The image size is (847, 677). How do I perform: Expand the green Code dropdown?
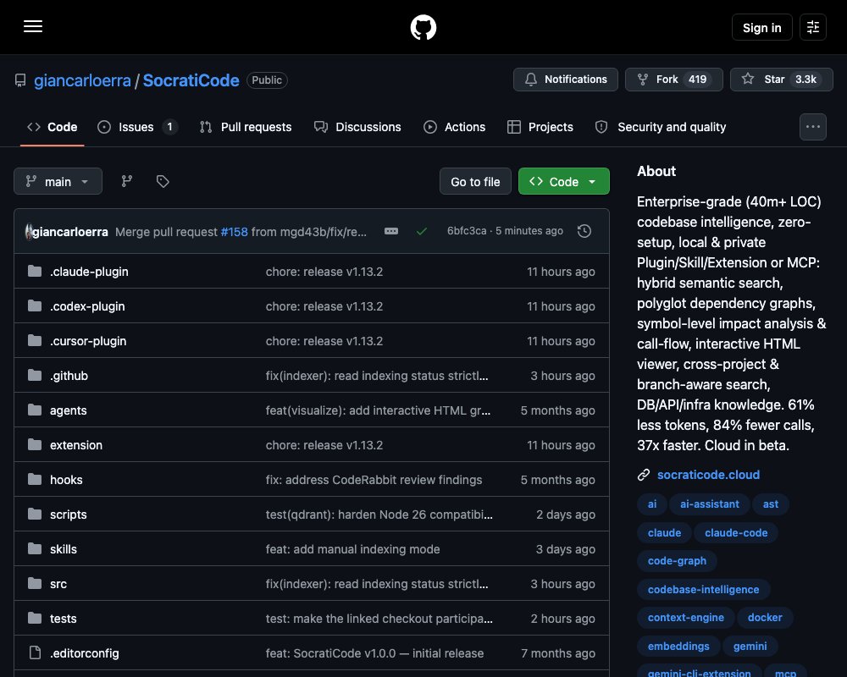coord(564,181)
